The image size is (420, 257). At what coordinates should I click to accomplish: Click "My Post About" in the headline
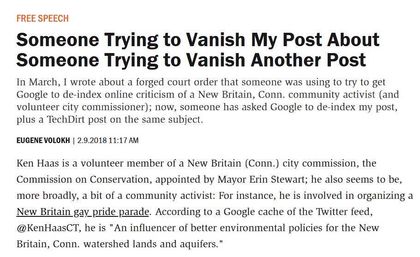click(315, 41)
